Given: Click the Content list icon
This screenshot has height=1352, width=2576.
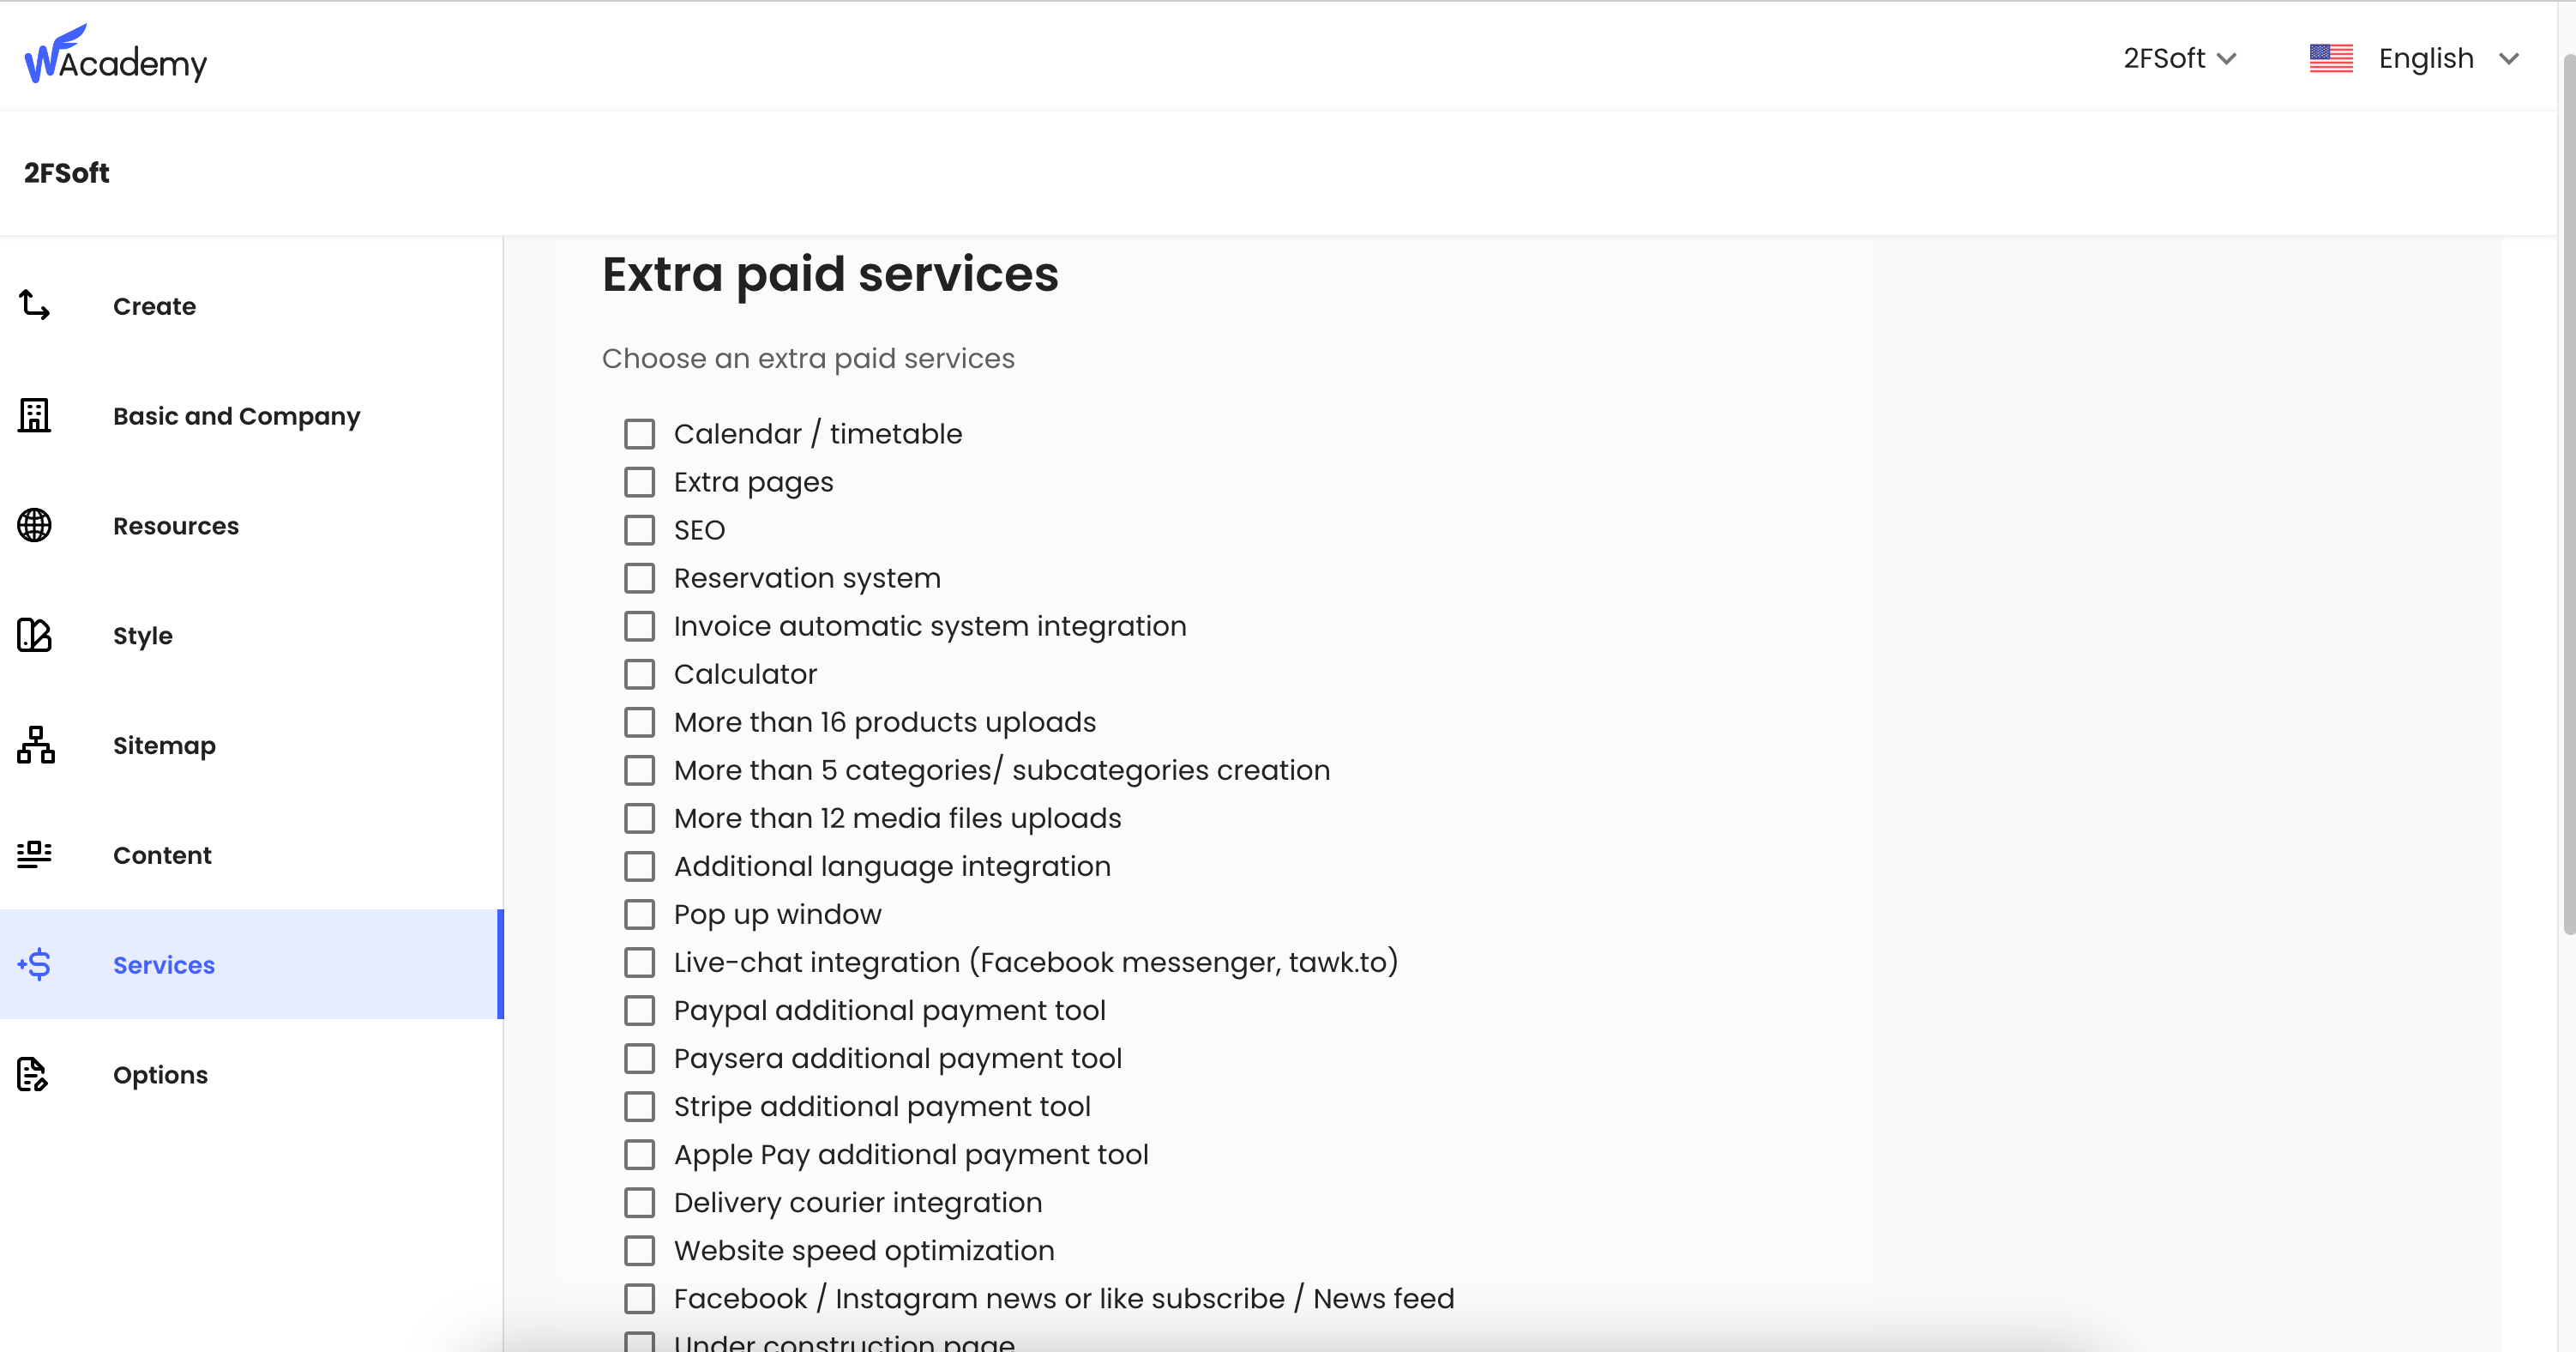Looking at the screenshot, I should point(34,854).
